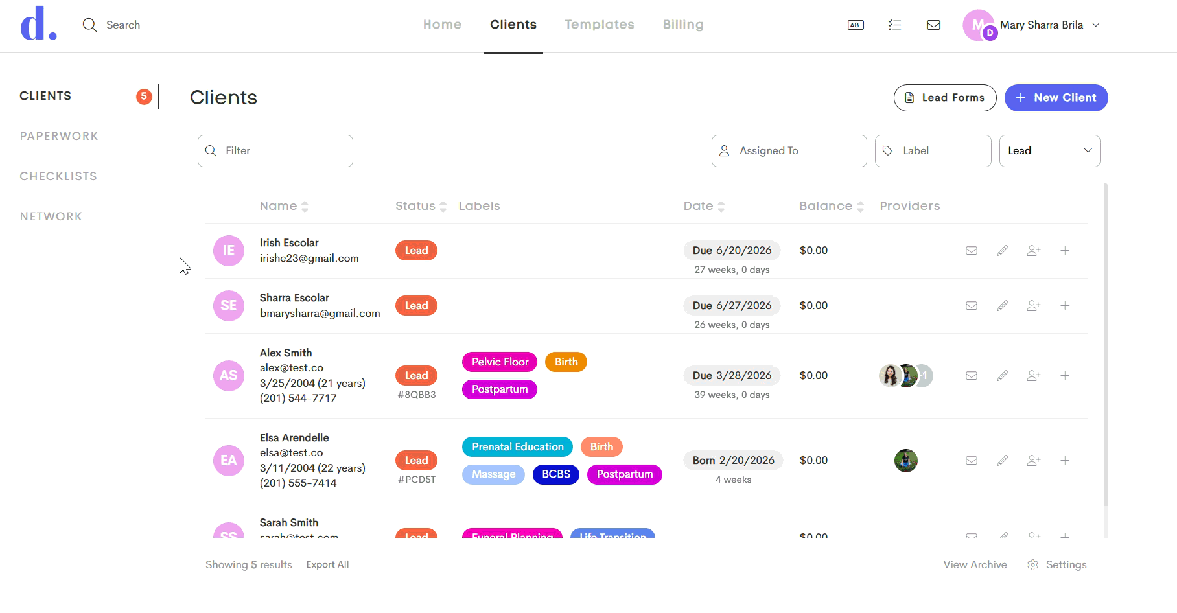Viewport: 1177px width, 613px height.
Task: Click the app logo in the header
Action: (39, 24)
